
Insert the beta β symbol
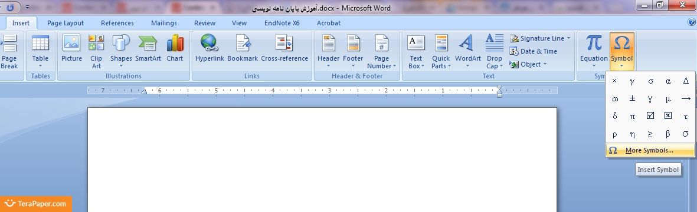point(668,134)
